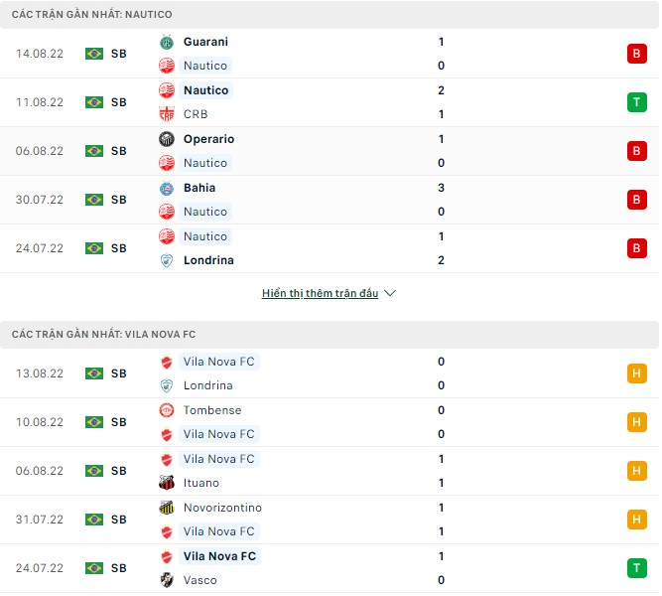
Task: Click the Operario team crest icon
Action: 167,139
